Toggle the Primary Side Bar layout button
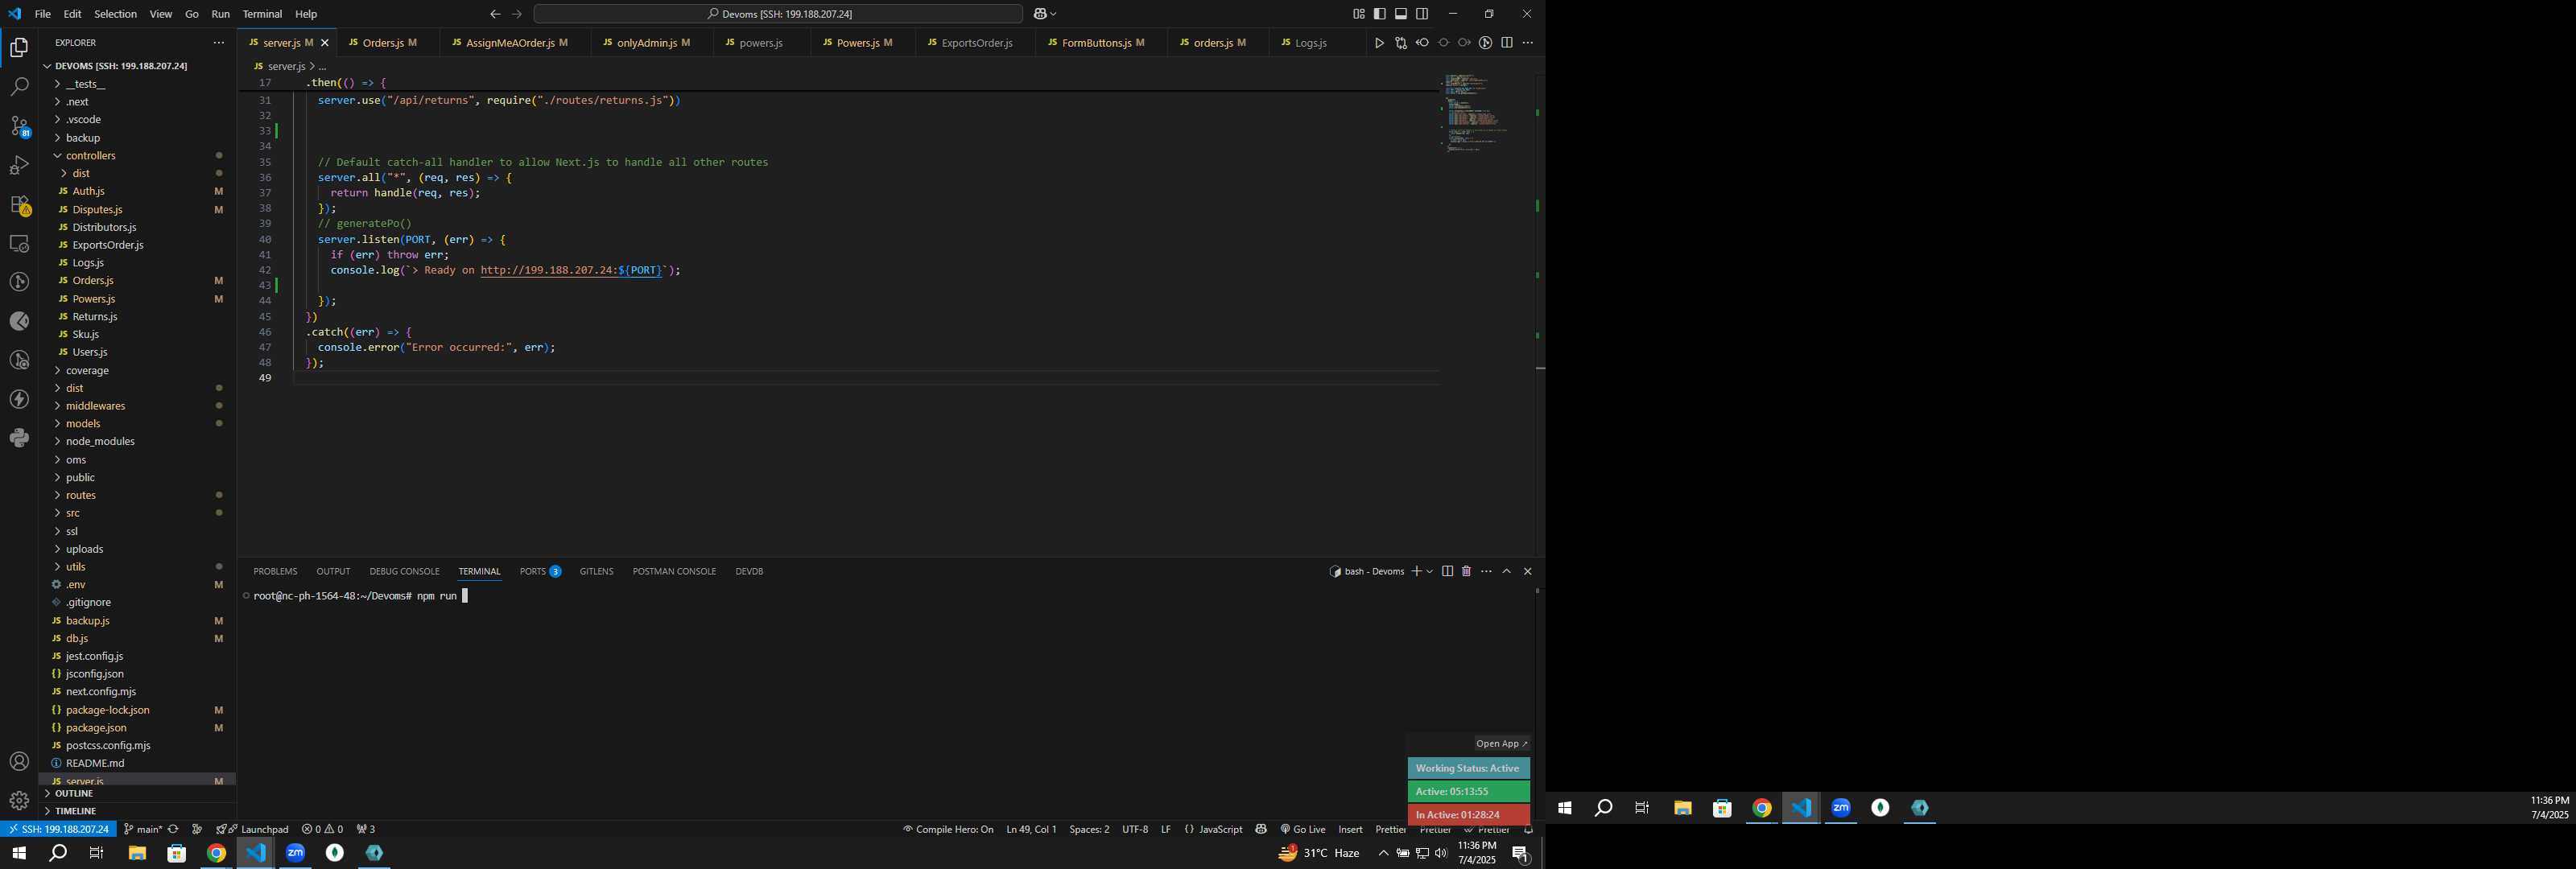This screenshot has height=869, width=2576. (1380, 14)
